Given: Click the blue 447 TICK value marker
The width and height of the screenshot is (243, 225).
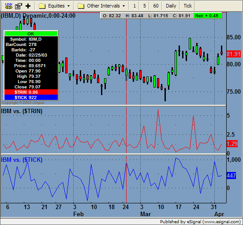Looking at the screenshot, I should coord(231,175).
